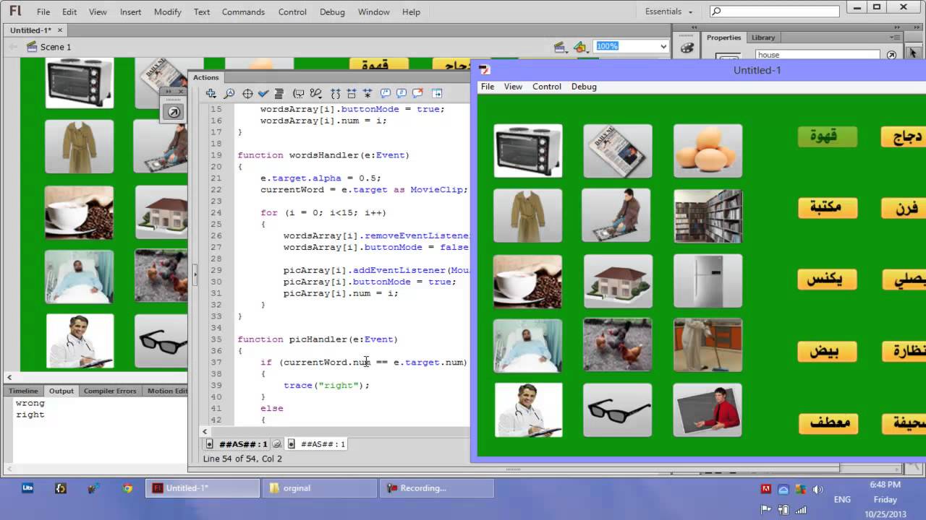Open Chrome from the taskbar

click(x=127, y=488)
